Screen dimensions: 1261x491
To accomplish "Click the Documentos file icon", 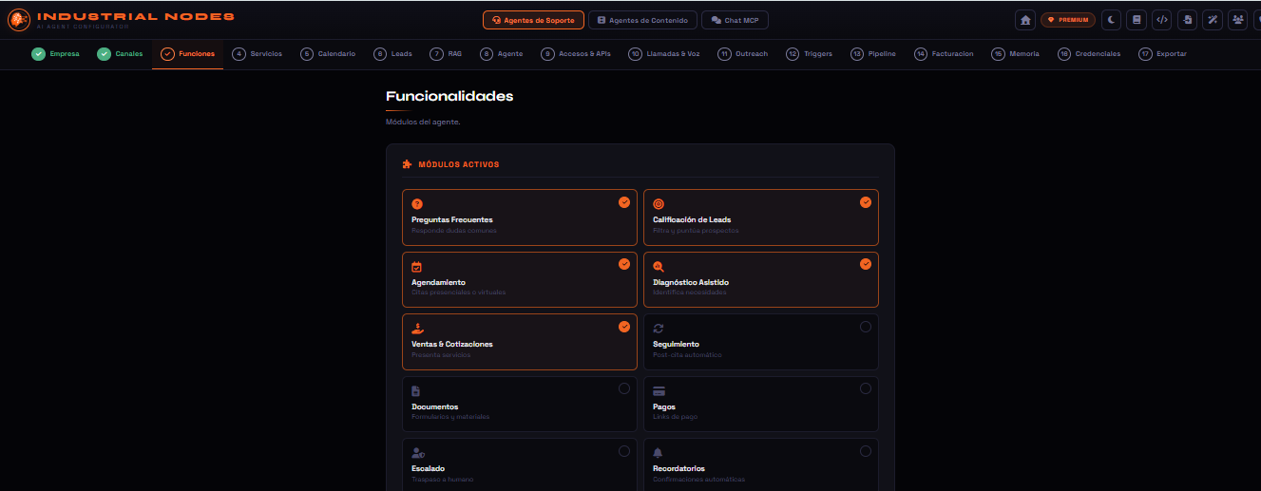I will pos(416,391).
